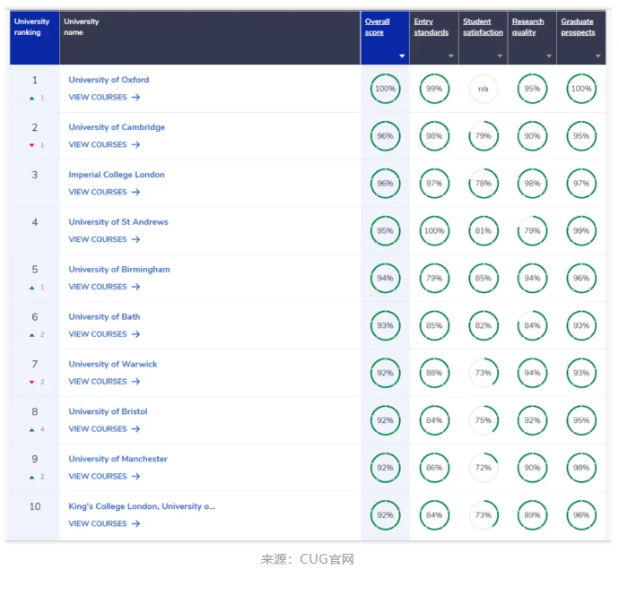Click the arrow icon beside Oxford's View Courses
Screen dimensions: 619x604
135,98
